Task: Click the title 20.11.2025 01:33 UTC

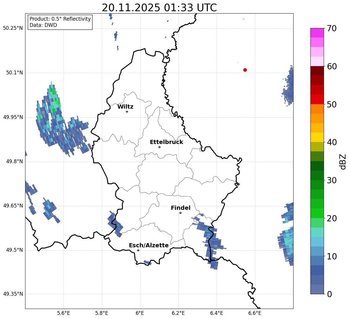Action: (x=159, y=8)
